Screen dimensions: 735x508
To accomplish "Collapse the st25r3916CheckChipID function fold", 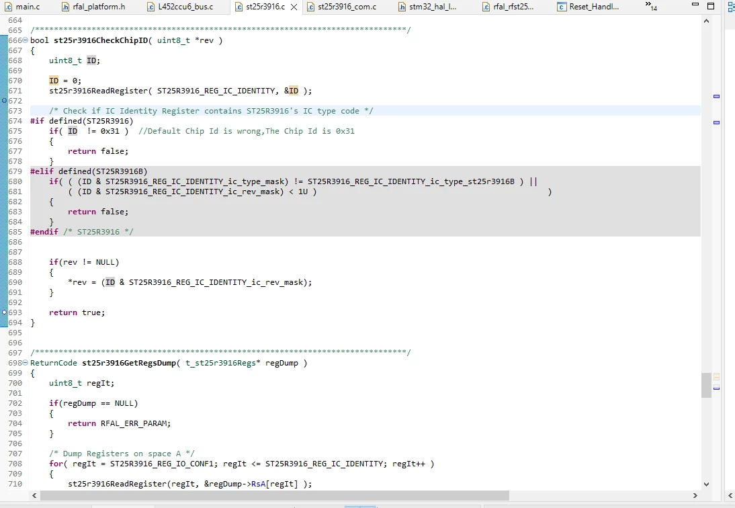I will (26, 40).
